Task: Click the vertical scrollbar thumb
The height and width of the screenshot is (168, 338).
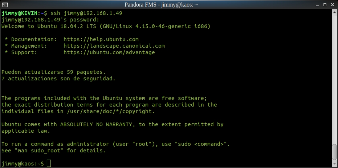Action: pyautogui.click(x=335, y=153)
